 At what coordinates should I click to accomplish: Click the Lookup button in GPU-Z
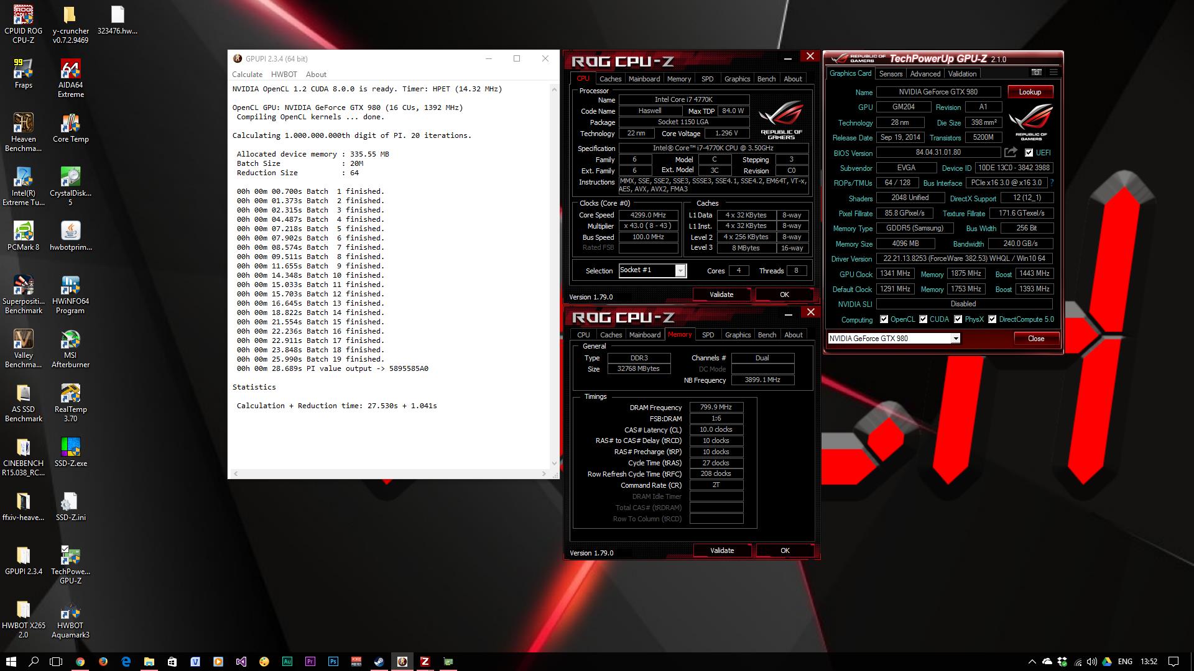(x=1030, y=92)
